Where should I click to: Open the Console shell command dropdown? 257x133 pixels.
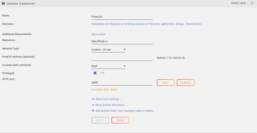(x=108, y=66)
